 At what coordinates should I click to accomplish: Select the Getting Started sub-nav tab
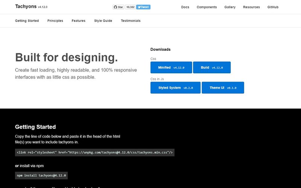27,21
